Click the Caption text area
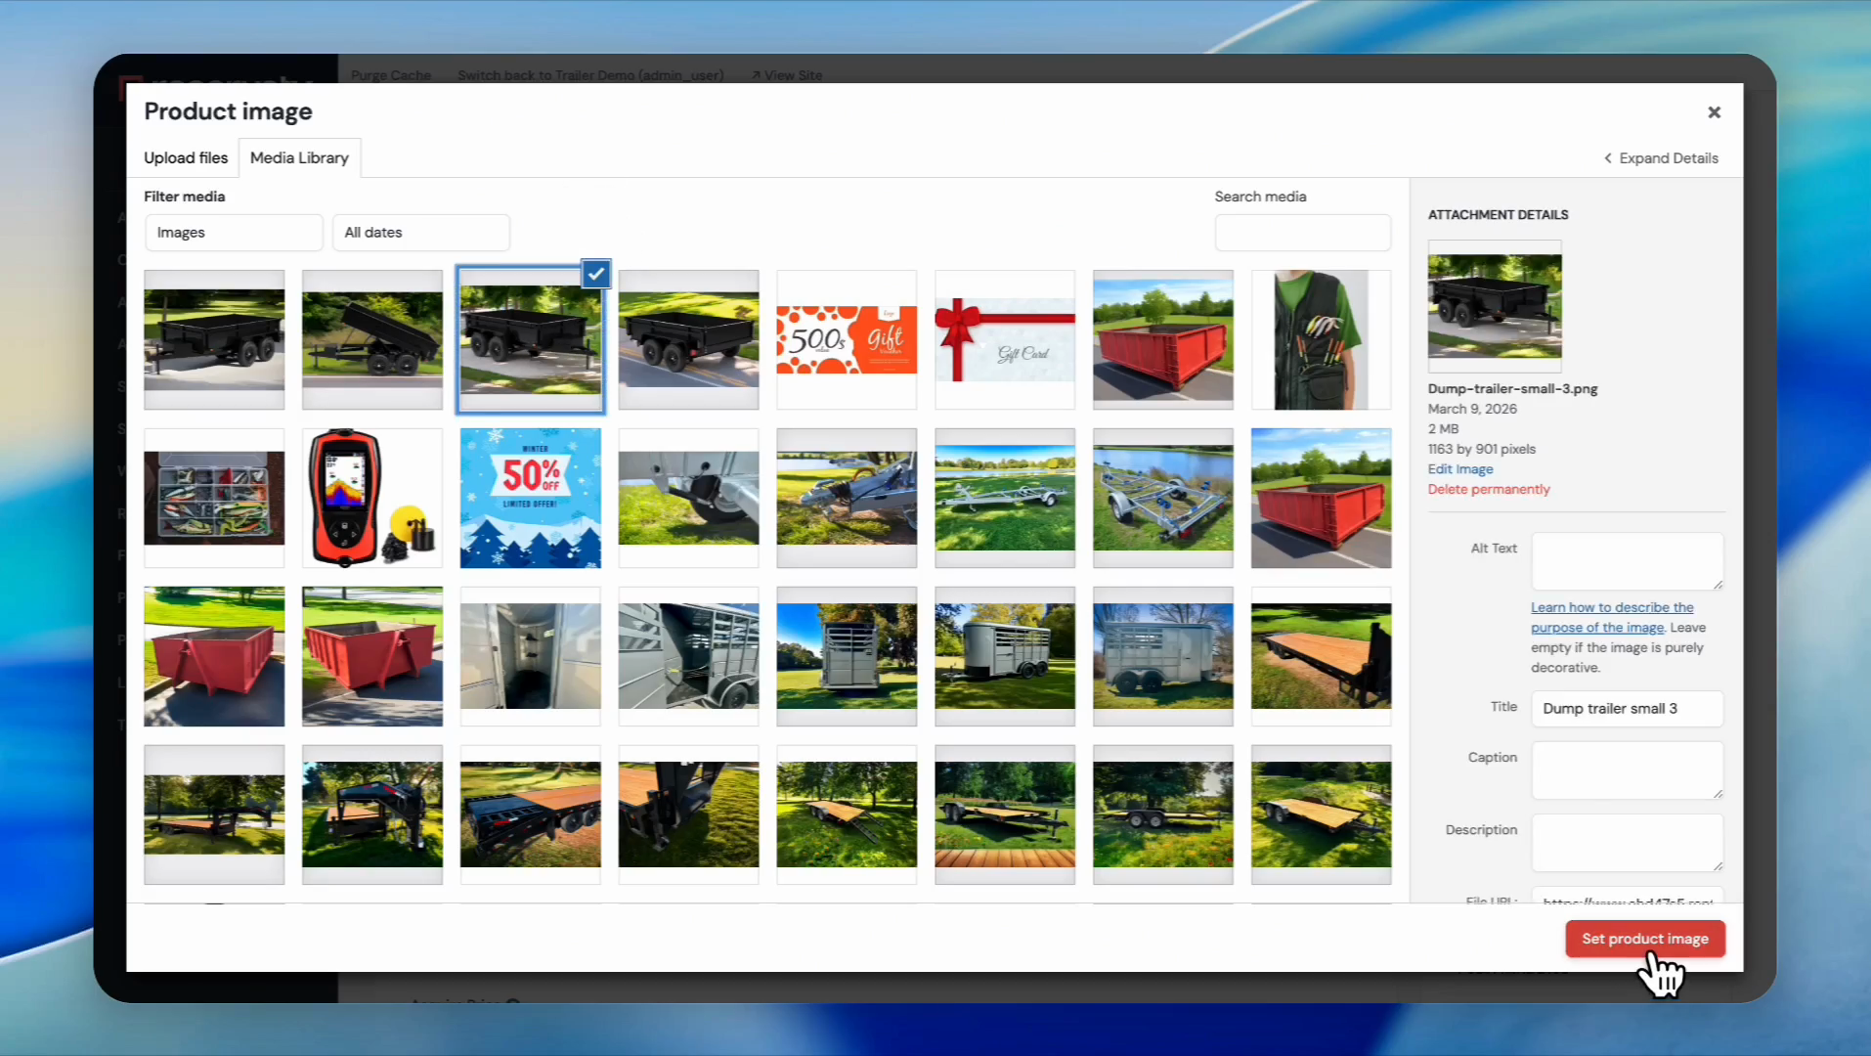The image size is (1871, 1056). [x=1627, y=770]
